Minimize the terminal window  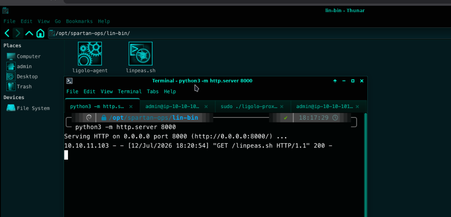(344, 81)
